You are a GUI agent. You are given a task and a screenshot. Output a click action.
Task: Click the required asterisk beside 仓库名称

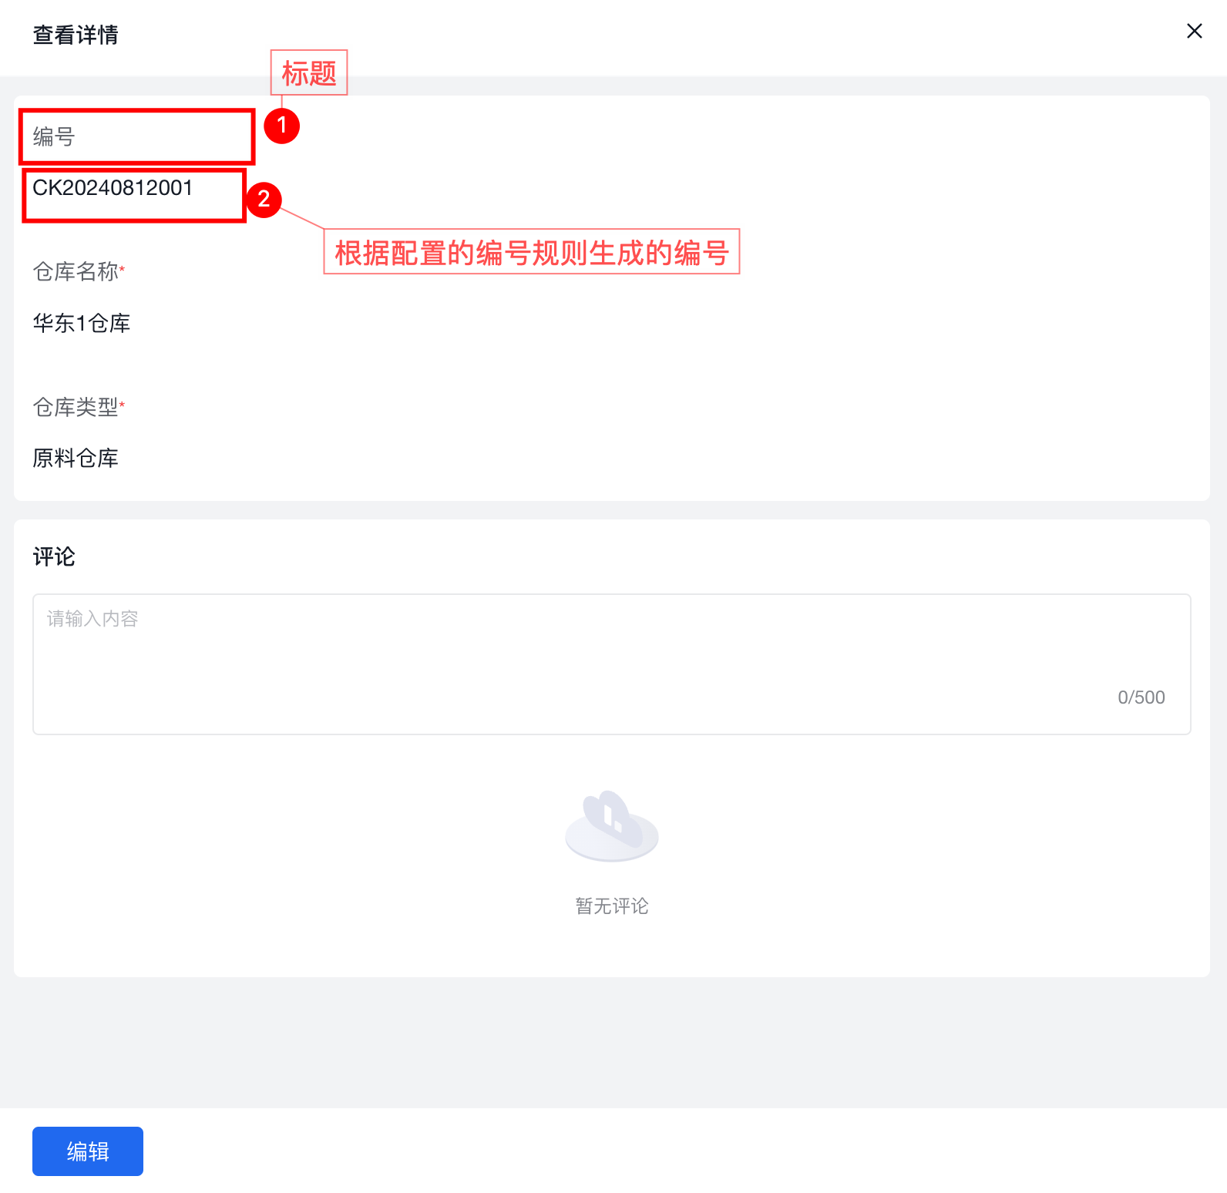123,268
